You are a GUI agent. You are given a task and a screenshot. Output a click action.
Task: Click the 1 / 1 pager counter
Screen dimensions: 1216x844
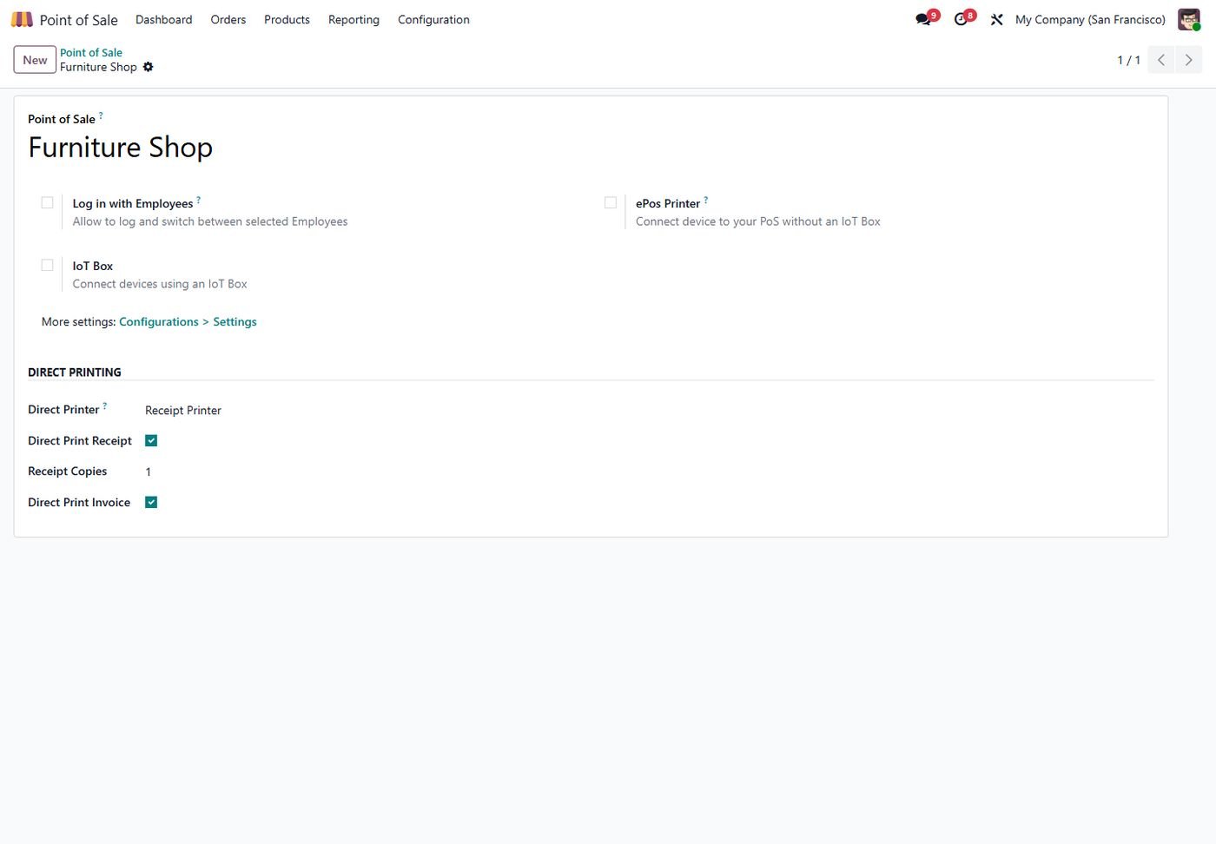coord(1128,60)
